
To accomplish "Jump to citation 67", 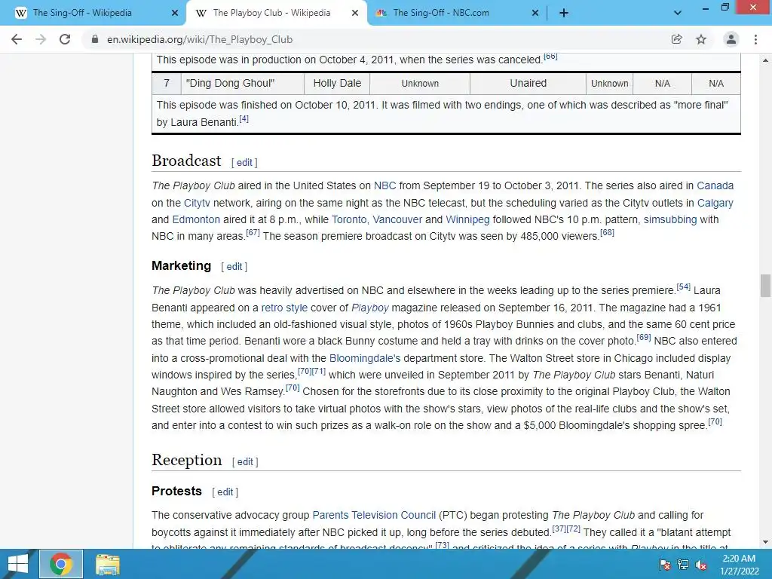I will (x=253, y=232).
